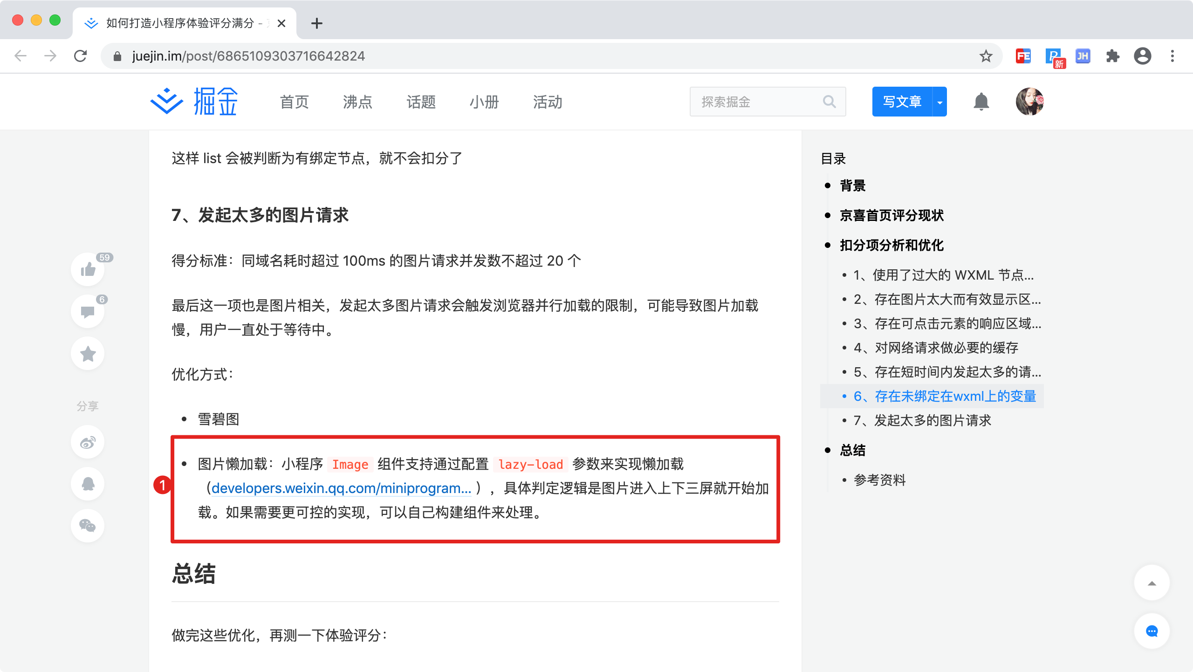Click the thumbs-up like button
Image resolution: width=1193 pixels, height=672 pixels.
pyautogui.click(x=88, y=269)
